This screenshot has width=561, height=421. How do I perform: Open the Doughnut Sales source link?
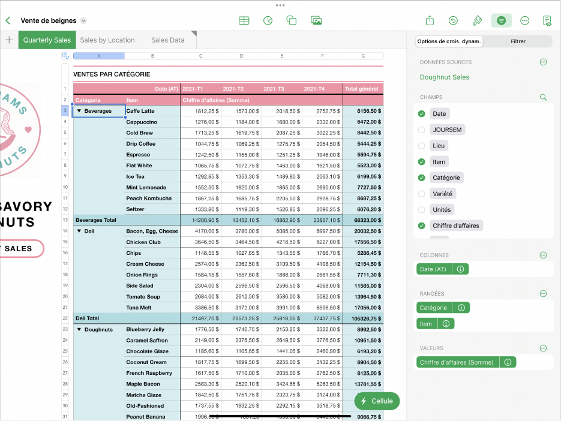pyautogui.click(x=445, y=77)
